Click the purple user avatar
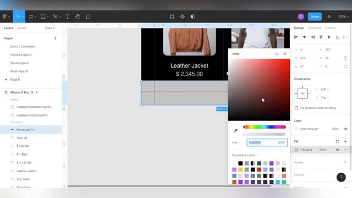This screenshot has width=352, height=198. [301, 16]
